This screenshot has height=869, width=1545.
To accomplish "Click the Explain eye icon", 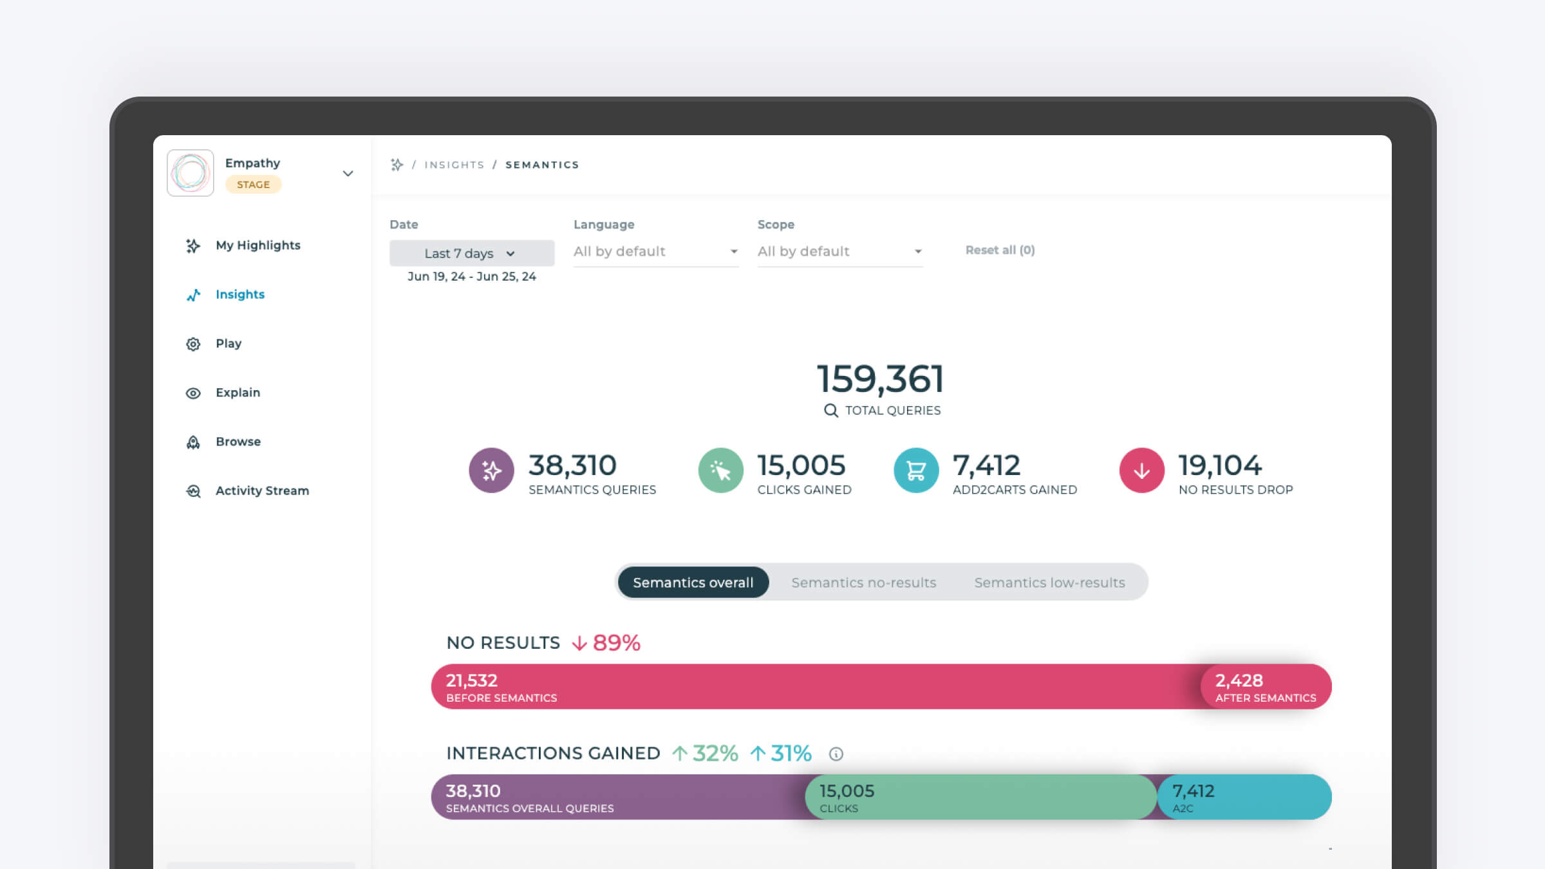I will point(193,393).
